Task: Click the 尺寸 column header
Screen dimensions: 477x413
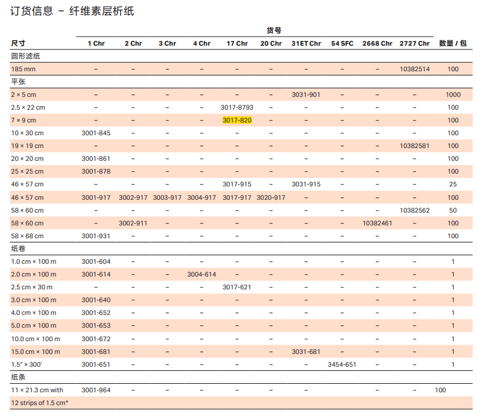Action: pyautogui.click(x=18, y=43)
